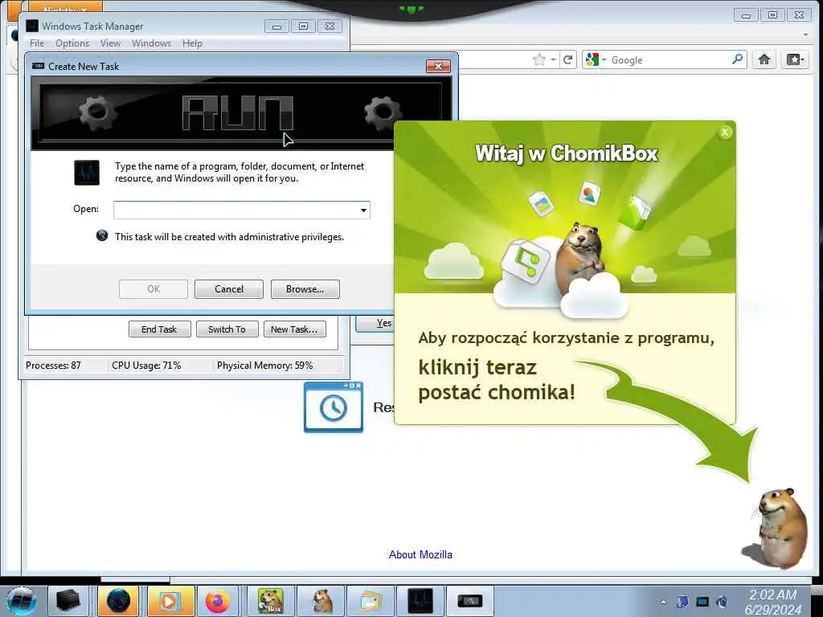Image resolution: width=823 pixels, height=617 pixels.
Task: Open the Help menu in Task Manager
Action: [x=192, y=43]
